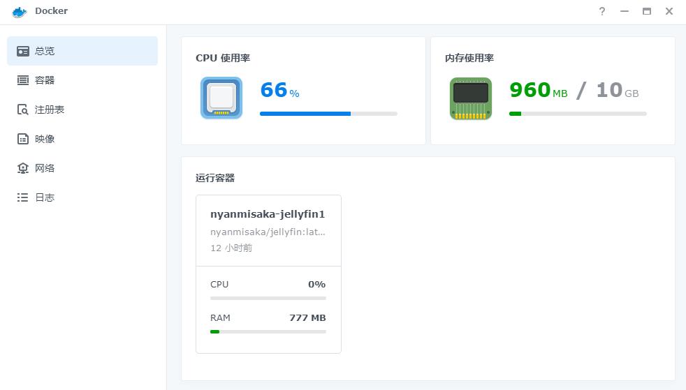This screenshot has width=686, height=390.
Task: Click the 容器 container list icon
Action: pyautogui.click(x=23, y=80)
